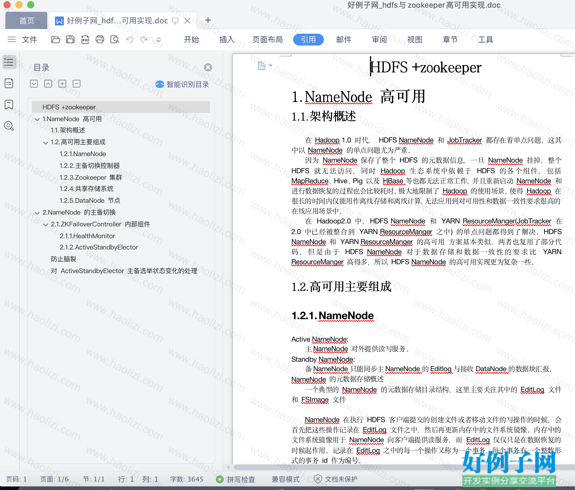Click the open folder icon in toolbar
The image size is (575, 490).
[56, 39]
